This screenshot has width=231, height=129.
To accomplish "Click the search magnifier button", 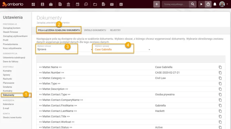I will (192, 4).
